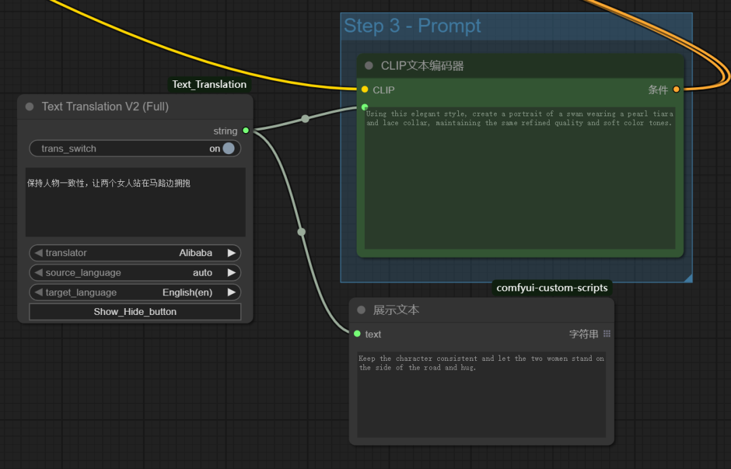Click the yellow CLIP input connector

[x=365, y=89]
